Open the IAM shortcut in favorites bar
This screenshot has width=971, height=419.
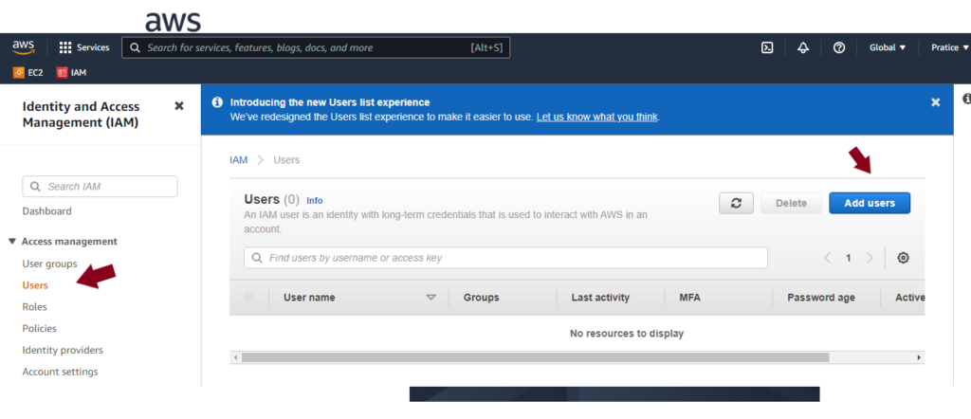pos(71,72)
